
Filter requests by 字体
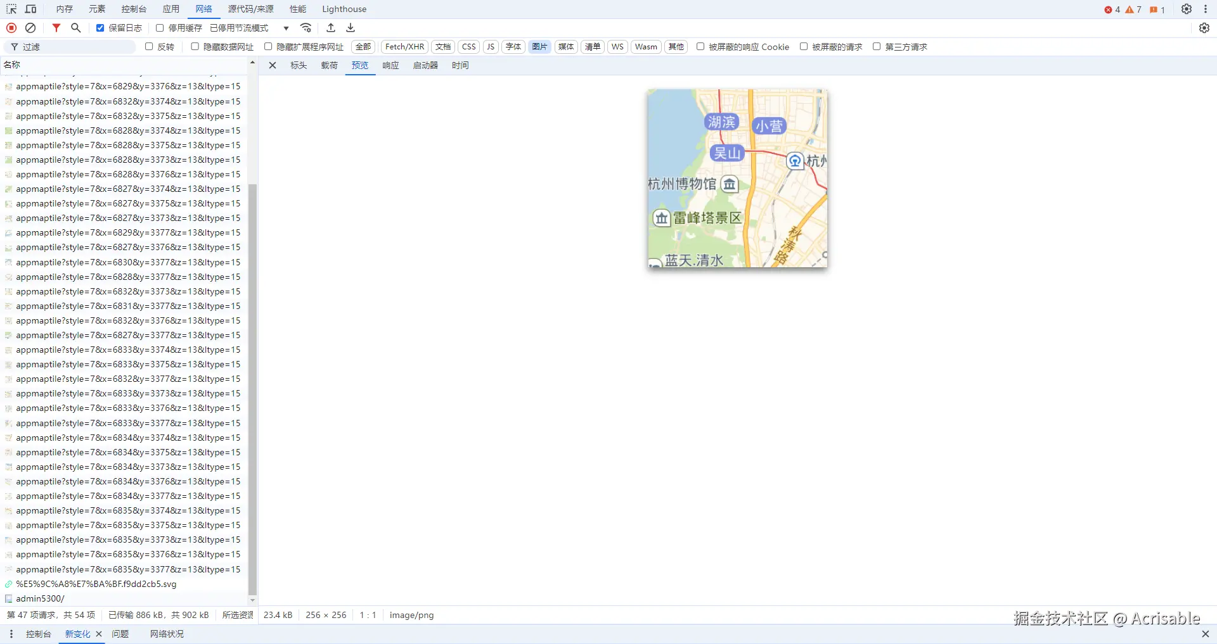pyautogui.click(x=513, y=46)
